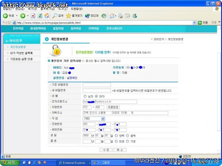Select the 기혼 (married) radio button
The image size is (222, 166).
pos(127,141)
